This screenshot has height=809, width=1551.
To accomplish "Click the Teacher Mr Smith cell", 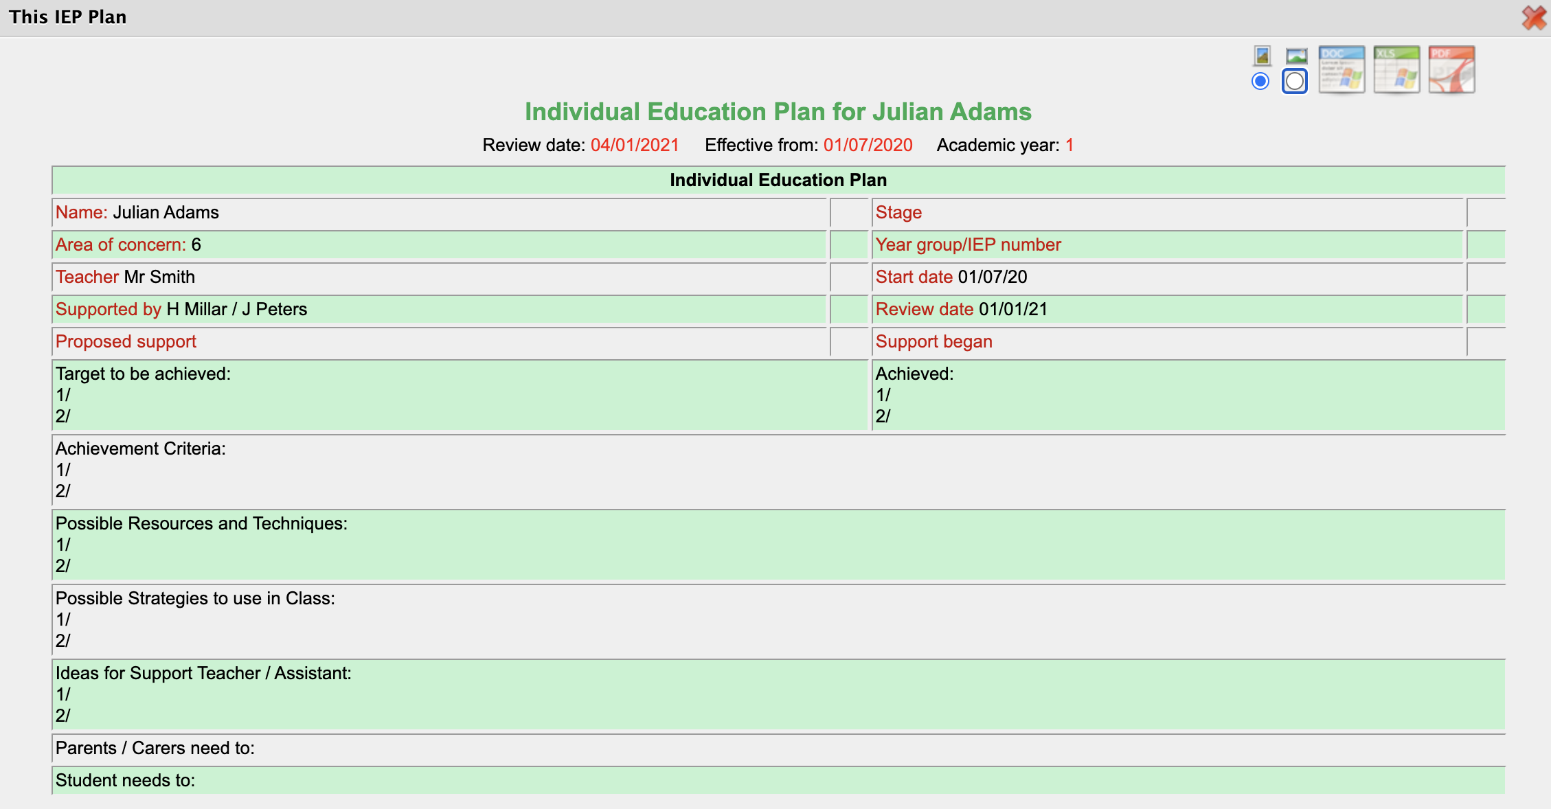I will pyautogui.click(x=161, y=277).
